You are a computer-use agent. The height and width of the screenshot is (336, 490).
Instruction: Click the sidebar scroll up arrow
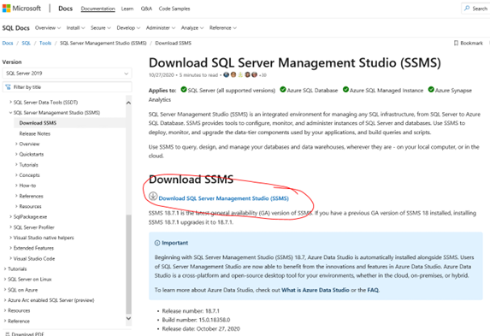coord(128,103)
